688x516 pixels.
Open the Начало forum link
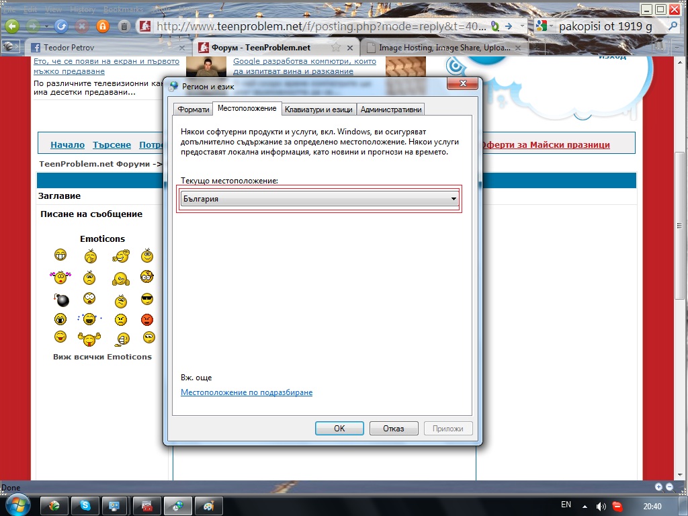pyautogui.click(x=68, y=145)
